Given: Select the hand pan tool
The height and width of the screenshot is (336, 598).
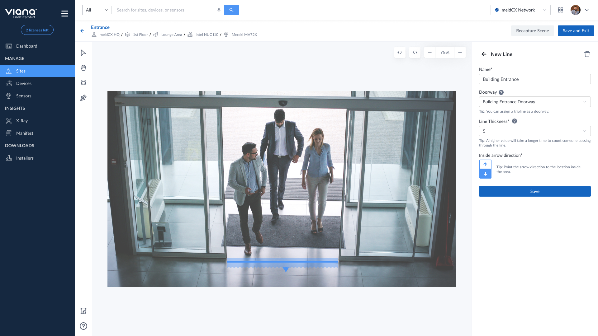Looking at the screenshot, I should coord(83,68).
